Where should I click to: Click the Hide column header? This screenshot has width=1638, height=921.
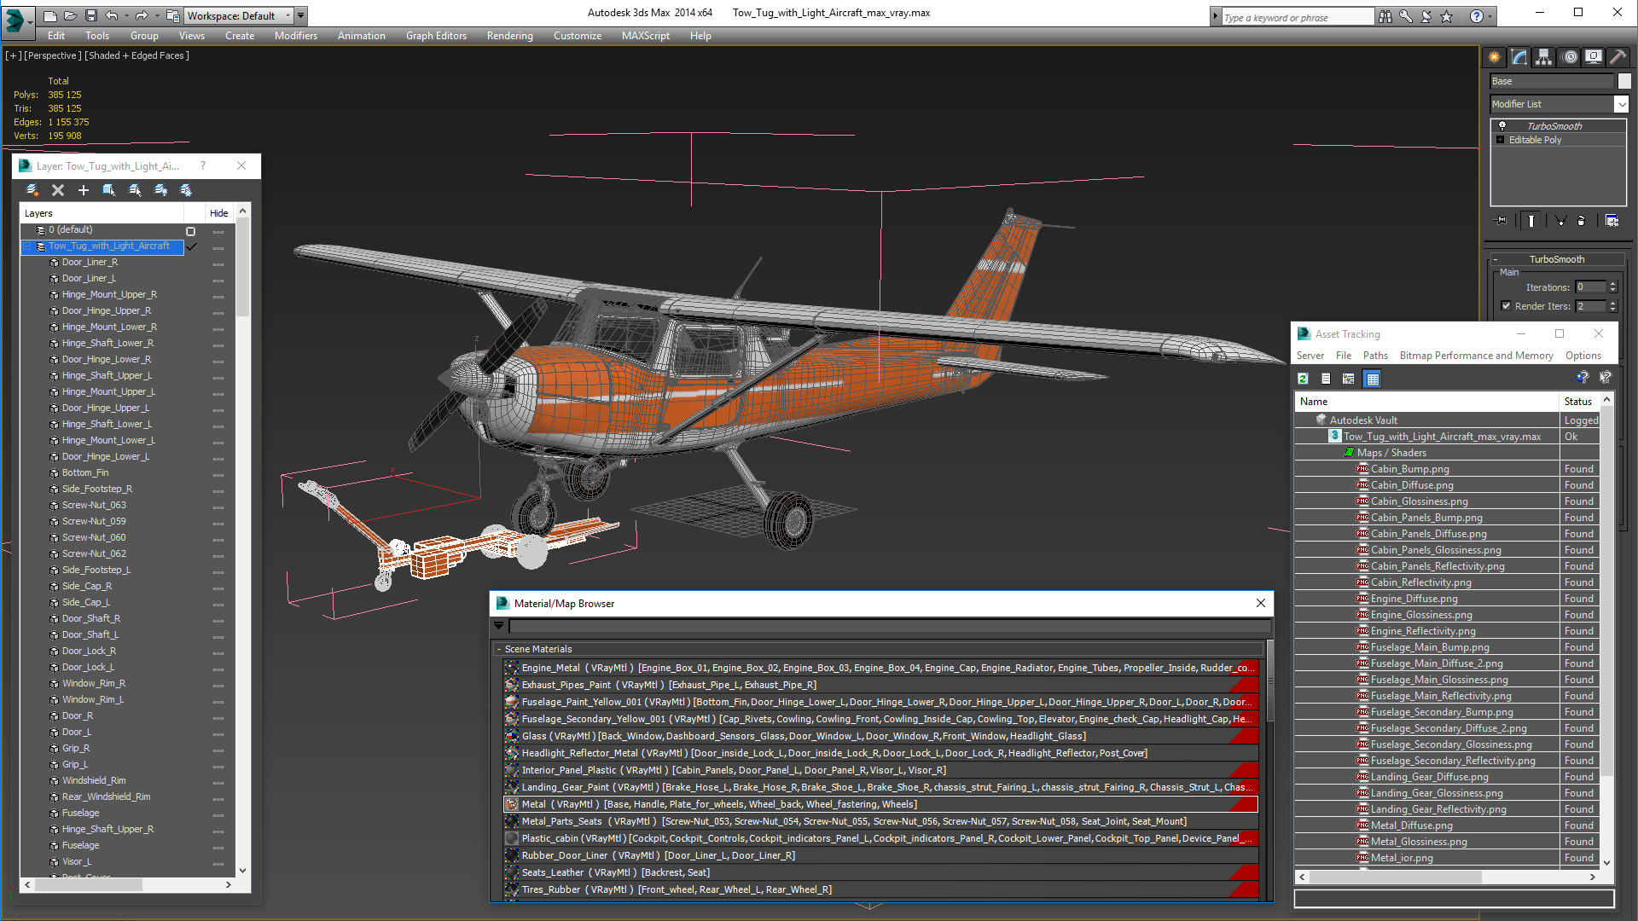(x=219, y=213)
